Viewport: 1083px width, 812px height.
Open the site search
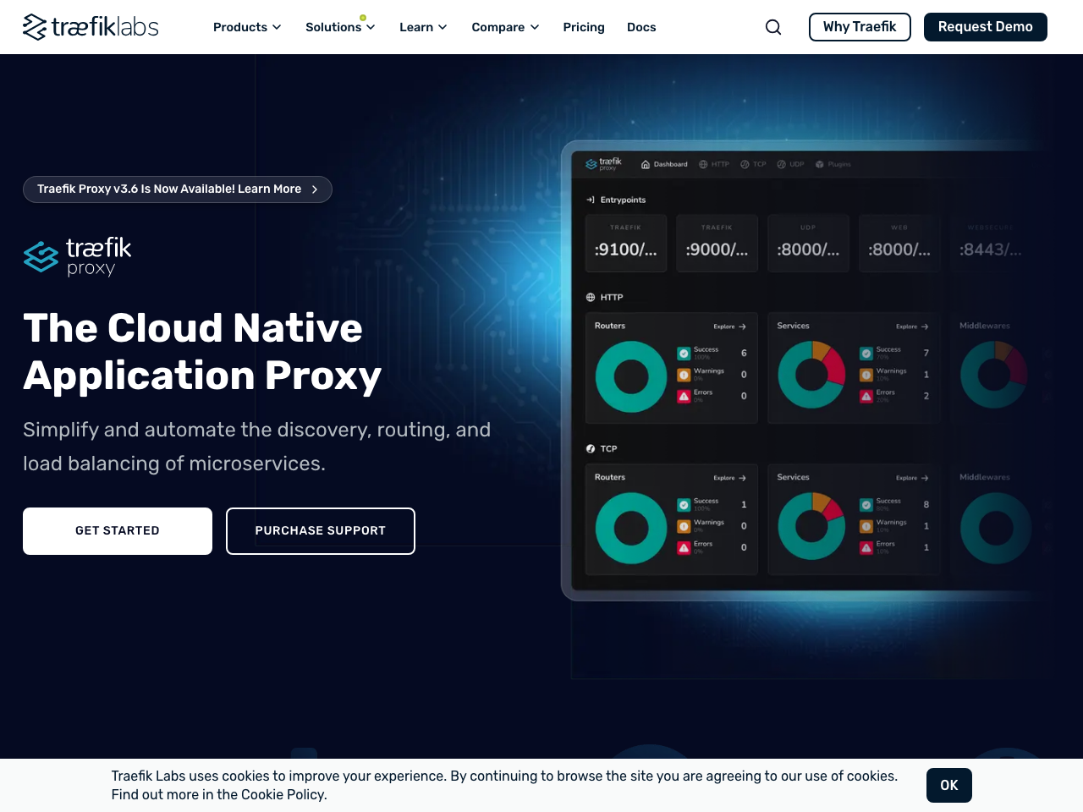[772, 26]
